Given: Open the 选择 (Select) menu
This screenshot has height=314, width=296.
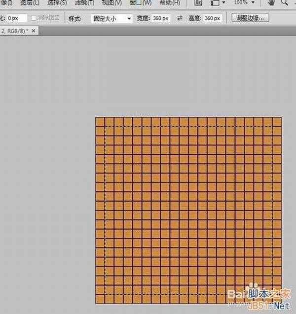Looking at the screenshot, I should click(57, 2).
